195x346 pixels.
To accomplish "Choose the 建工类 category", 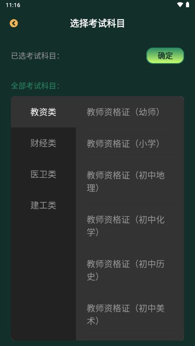I will pos(43,205).
